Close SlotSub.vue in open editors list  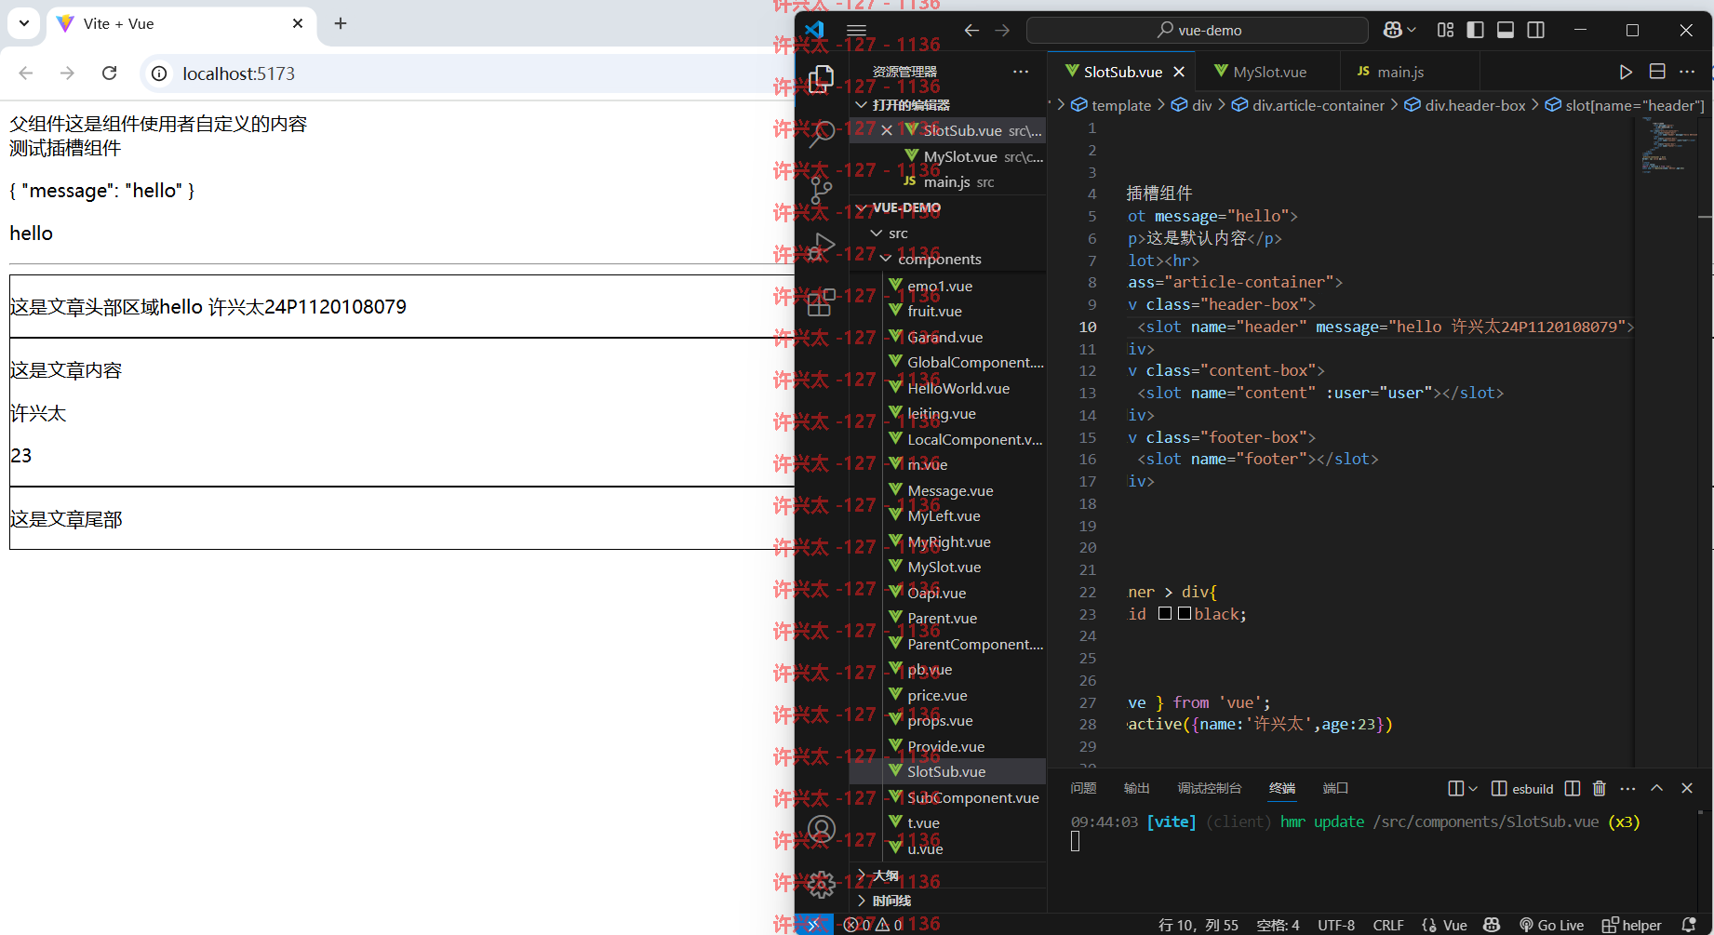tap(887, 130)
